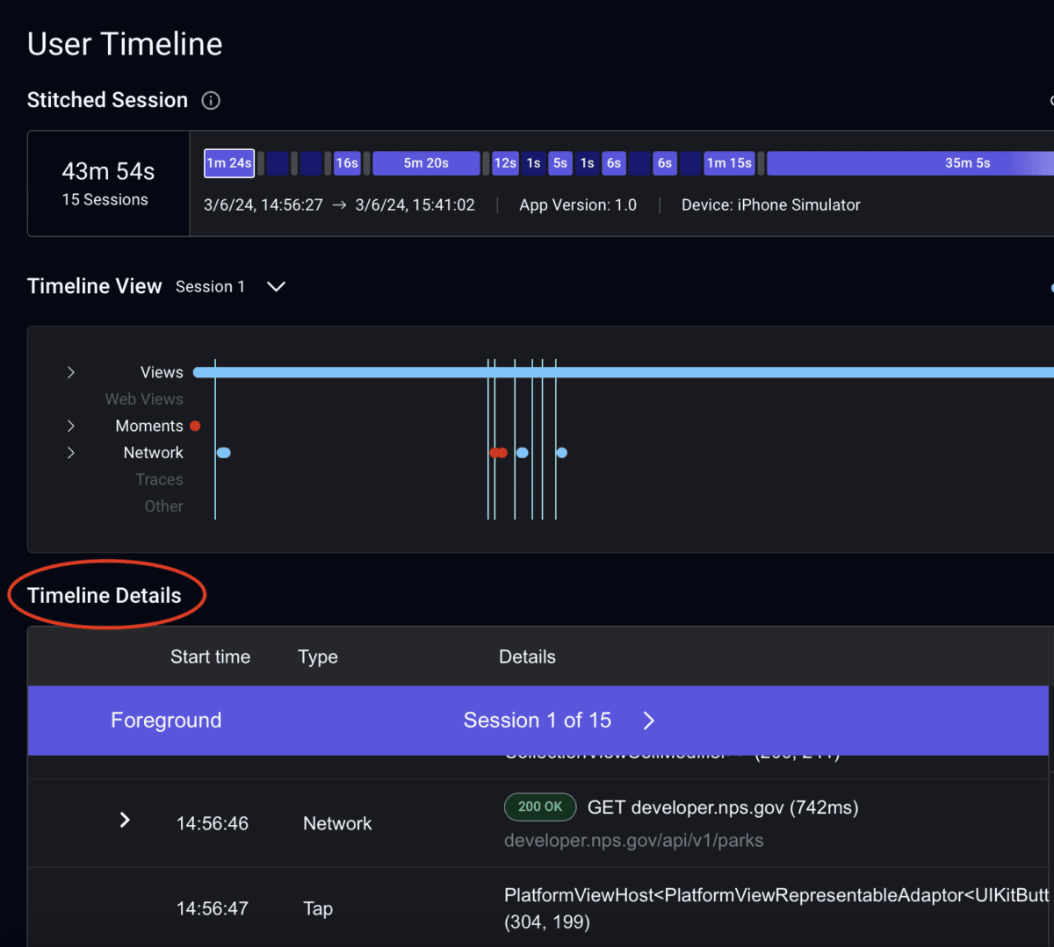
Task: Select the 1m 24s session segment
Action: pyautogui.click(x=228, y=162)
